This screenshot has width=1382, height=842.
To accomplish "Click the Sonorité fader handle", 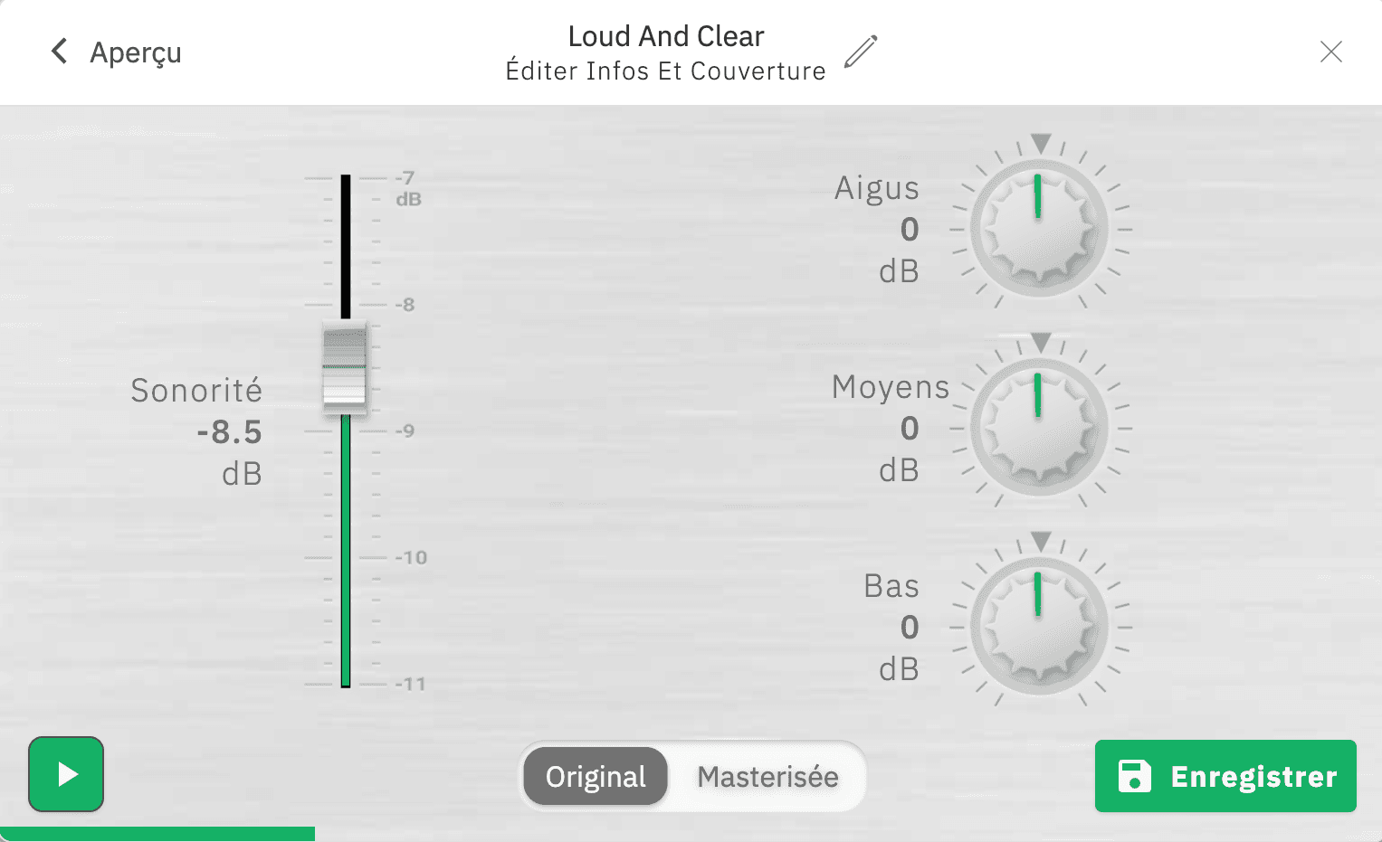I will click(345, 367).
